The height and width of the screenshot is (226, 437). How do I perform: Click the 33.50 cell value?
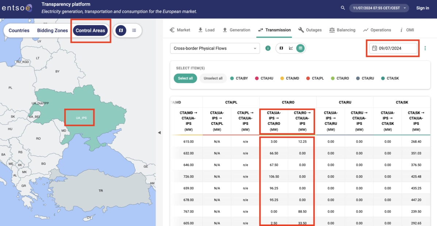(302, 223)
